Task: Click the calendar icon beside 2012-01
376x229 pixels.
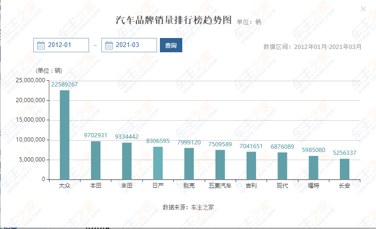Action: (41, 45)
